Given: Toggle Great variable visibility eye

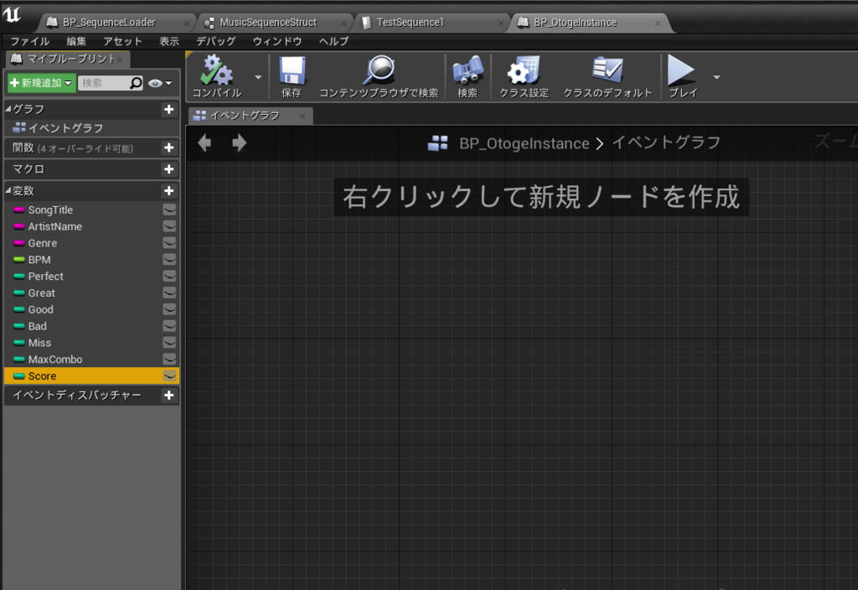Looking at the screenshot, I should click(169, 292).
